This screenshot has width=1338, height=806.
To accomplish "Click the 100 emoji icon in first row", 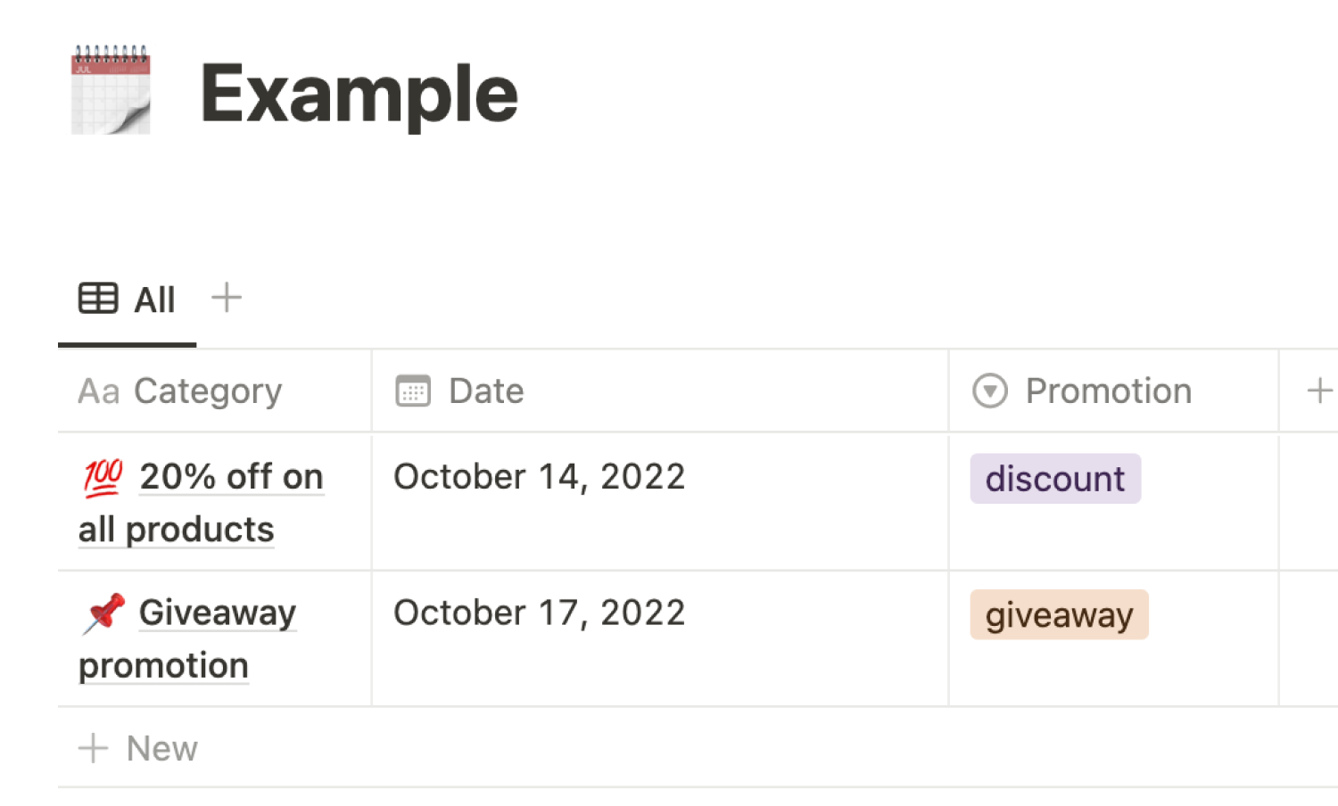I will pyautogui.click(x=103, y=477).
